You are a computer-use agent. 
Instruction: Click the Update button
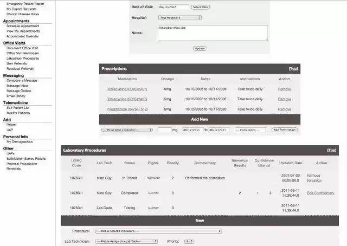tap(200, 48)
